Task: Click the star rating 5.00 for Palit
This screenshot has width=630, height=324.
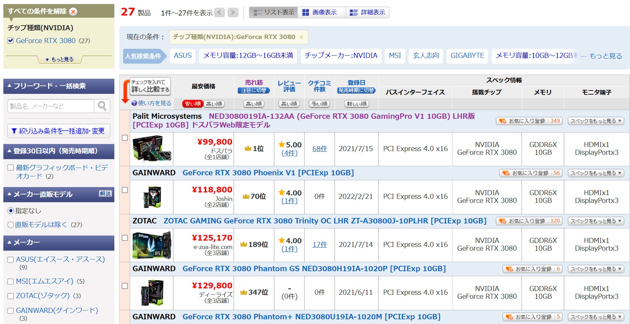Action: [290, 145]
